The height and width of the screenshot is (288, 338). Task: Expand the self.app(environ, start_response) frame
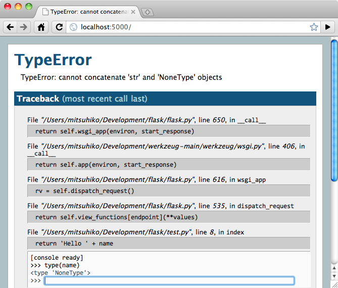click(x=169, y=165)
